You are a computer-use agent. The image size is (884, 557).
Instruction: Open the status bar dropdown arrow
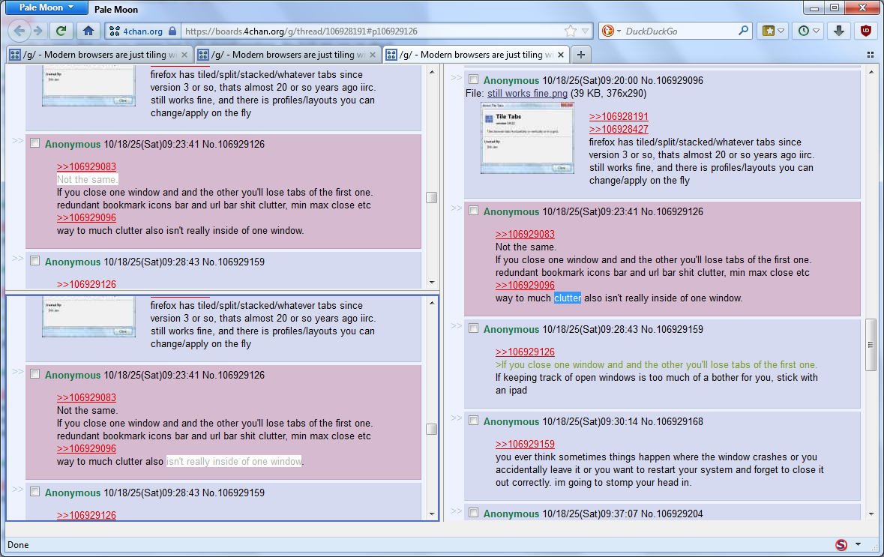(x=858, y=544)
